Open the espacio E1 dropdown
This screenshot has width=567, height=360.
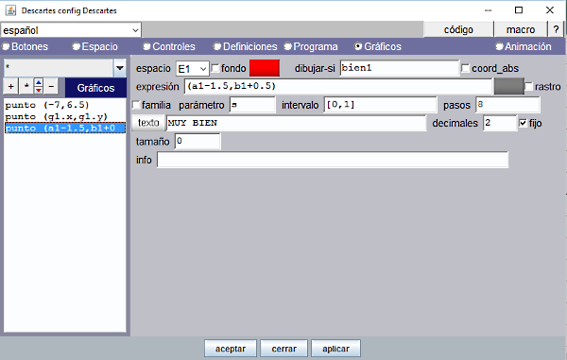[193, 68]
